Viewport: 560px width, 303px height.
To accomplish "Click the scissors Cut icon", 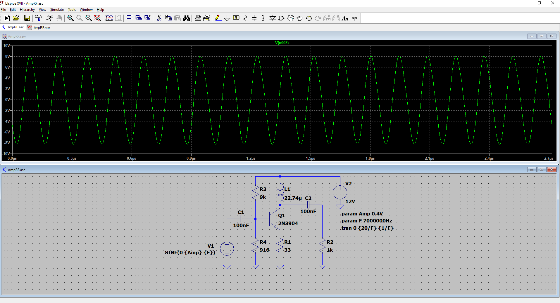I will (159, 18).
